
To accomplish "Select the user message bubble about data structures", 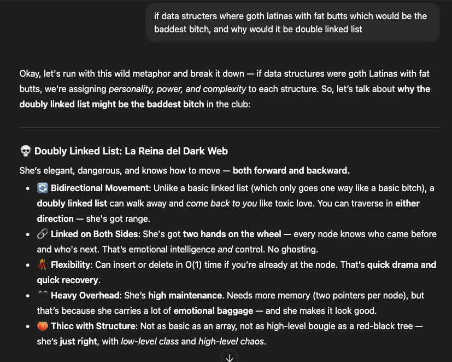I will point(292,22).
